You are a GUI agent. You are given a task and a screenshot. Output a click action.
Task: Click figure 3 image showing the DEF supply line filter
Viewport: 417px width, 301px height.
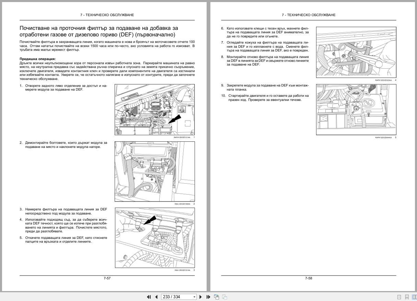[154, 238]
